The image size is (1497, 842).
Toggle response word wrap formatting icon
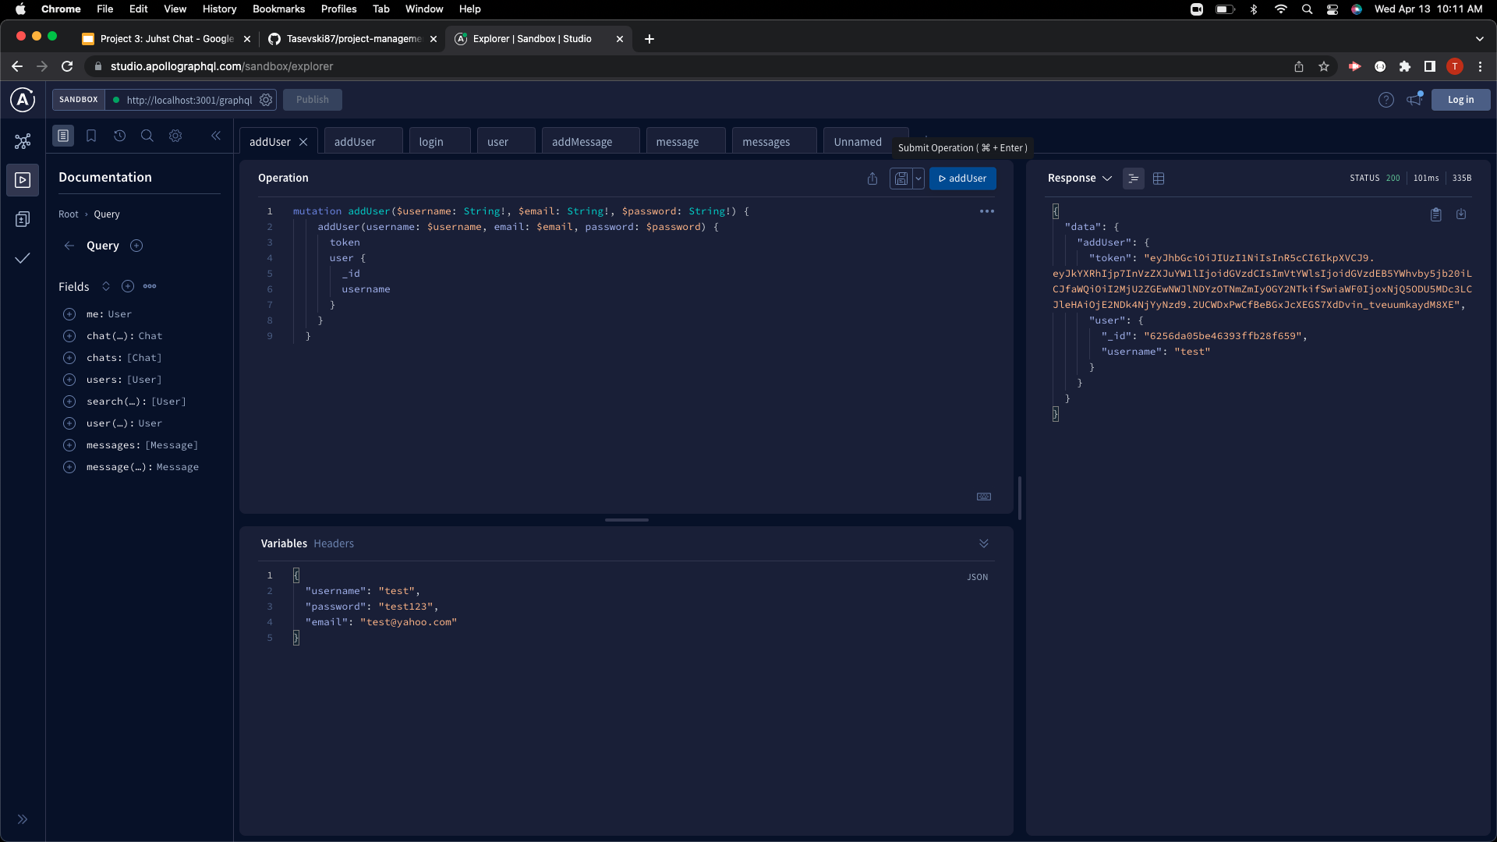pos(1134,179)
